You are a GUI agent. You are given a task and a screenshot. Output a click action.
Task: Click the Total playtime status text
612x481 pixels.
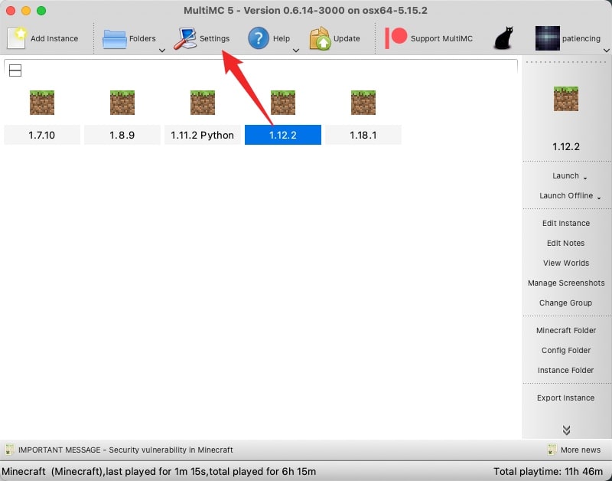pos(548,472)
